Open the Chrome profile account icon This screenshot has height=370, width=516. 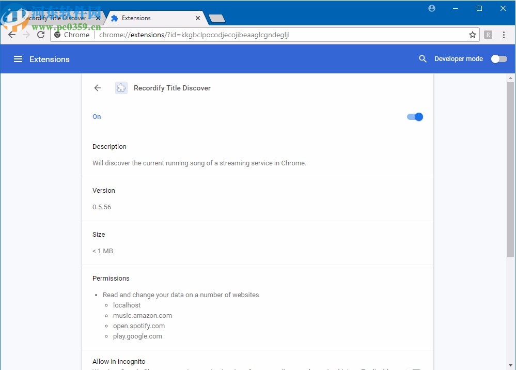coord(432,8)
